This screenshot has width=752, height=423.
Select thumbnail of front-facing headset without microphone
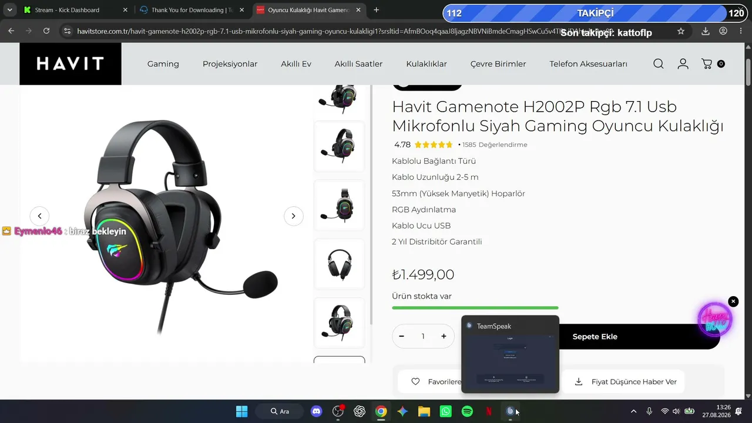[x=340, y=264]
